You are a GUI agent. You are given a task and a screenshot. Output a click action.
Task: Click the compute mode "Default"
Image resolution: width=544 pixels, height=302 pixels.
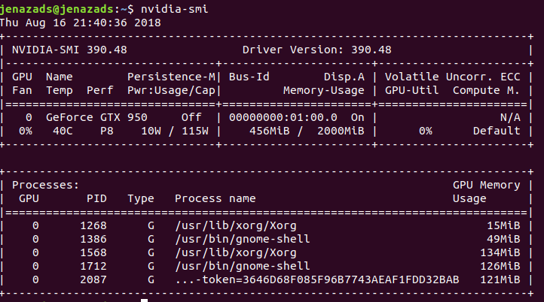pyautogui.click(x=497, y=131)
